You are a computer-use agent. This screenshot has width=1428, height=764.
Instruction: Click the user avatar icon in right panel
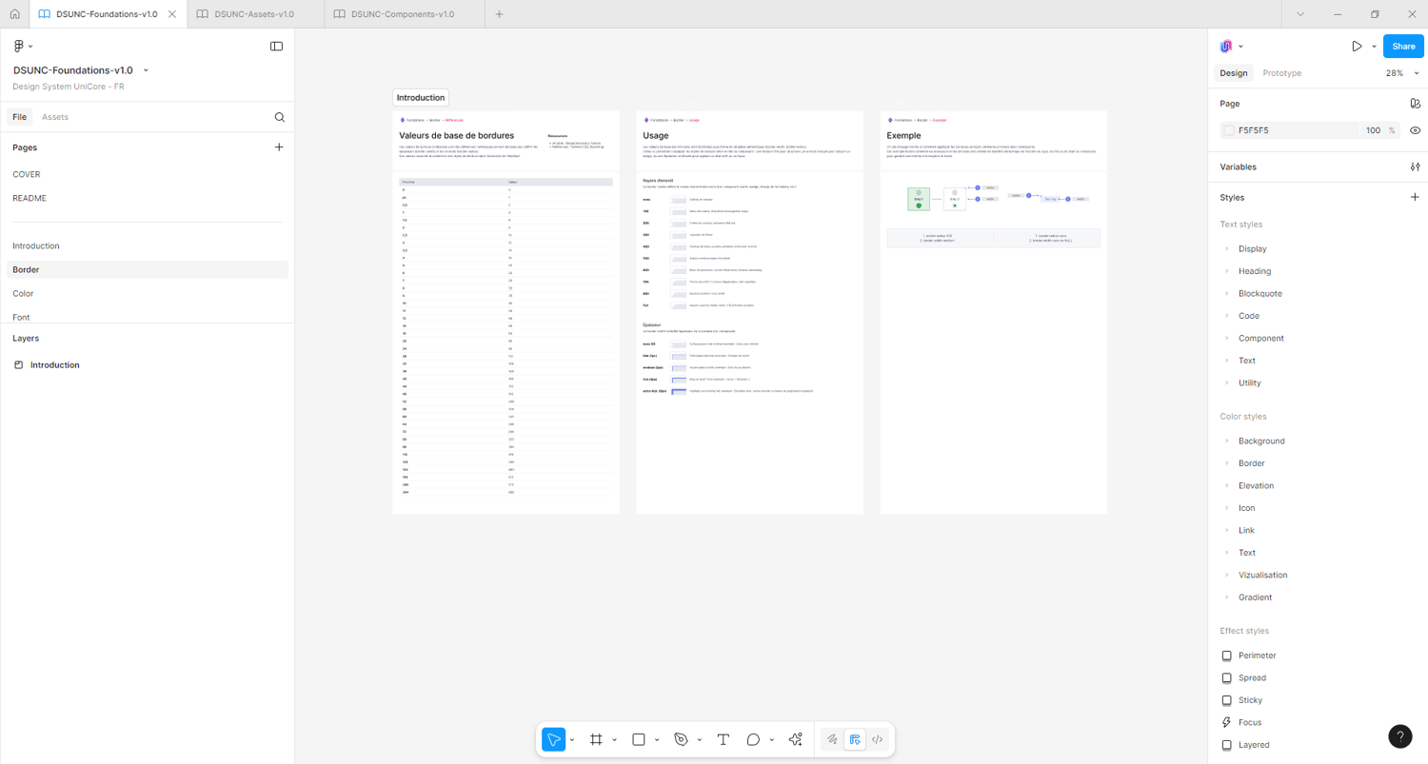[1226, 46]
